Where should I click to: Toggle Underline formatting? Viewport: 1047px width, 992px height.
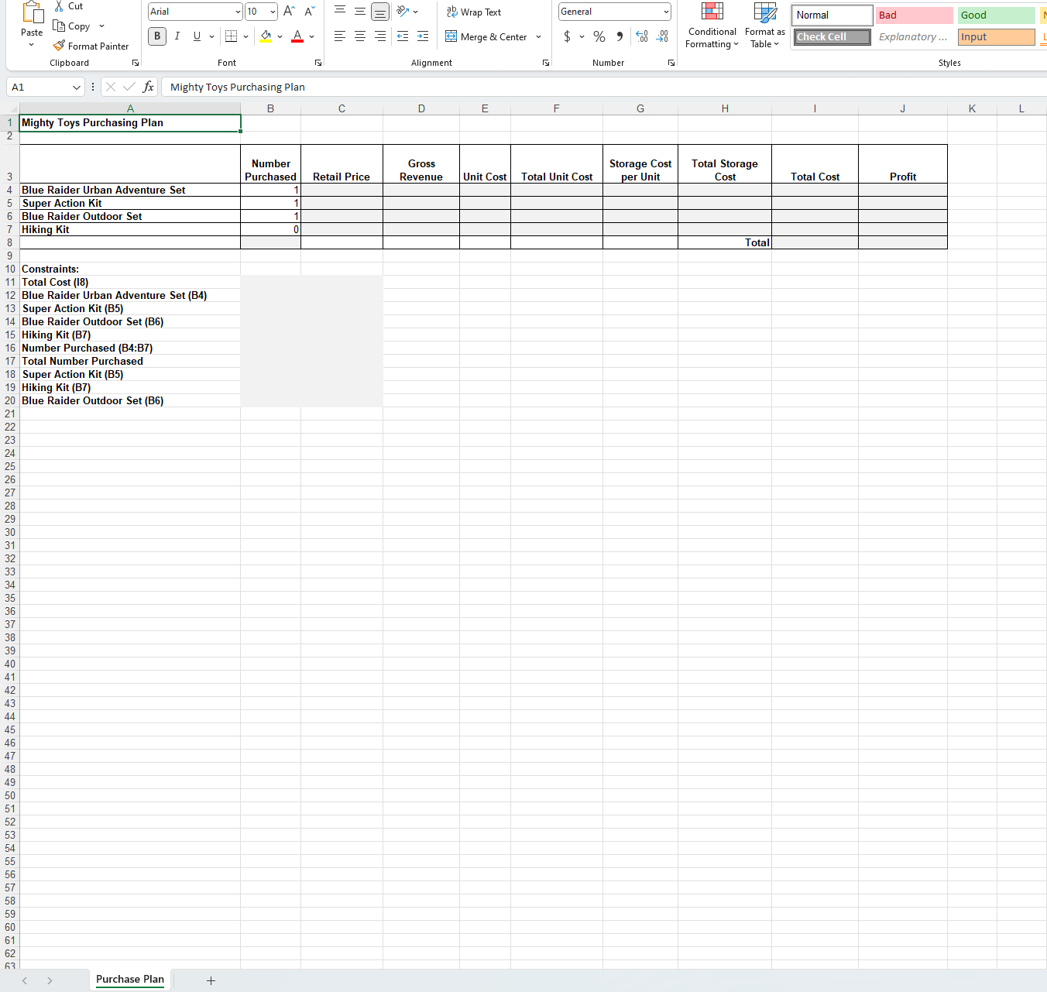(x=197, y=36)
